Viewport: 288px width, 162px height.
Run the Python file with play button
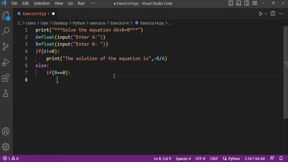pyautogui.click(x=261, y=14)
